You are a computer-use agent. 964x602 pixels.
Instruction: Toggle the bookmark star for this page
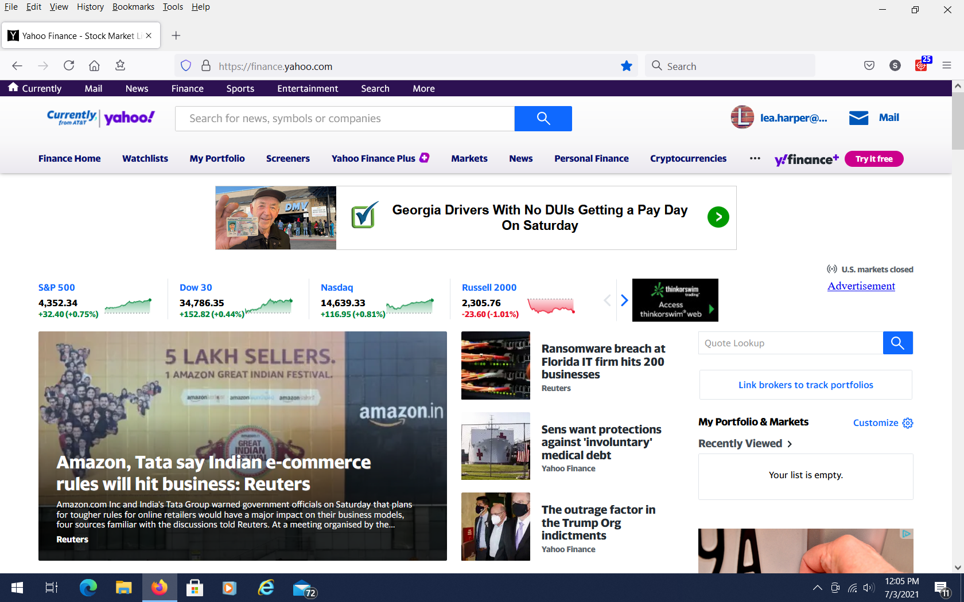(x=627, y=66)
